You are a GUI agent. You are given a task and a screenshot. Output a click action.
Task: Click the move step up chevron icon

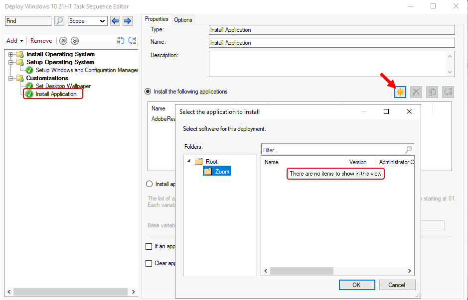64,40
